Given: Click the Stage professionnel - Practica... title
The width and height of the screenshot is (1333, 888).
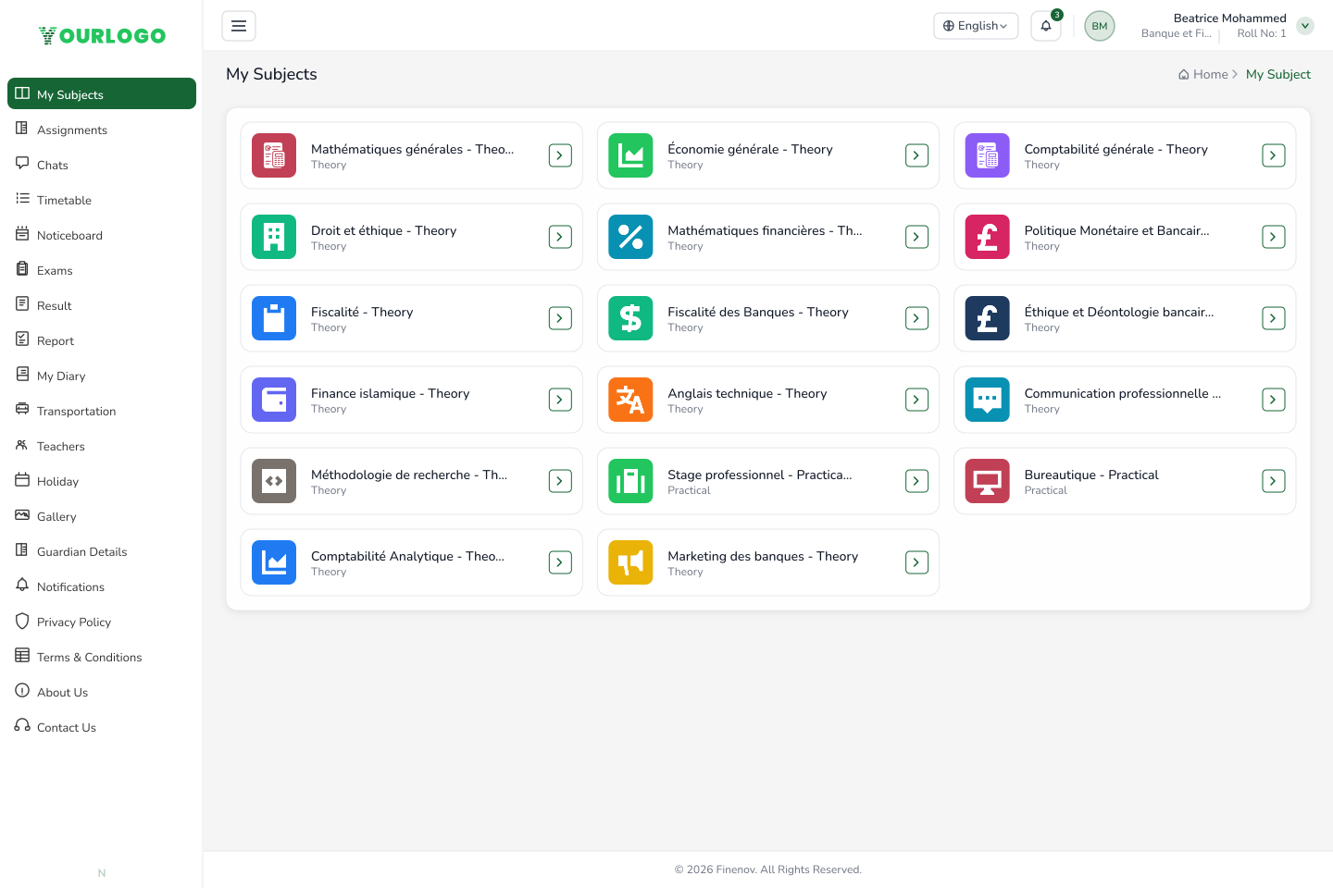Looking at the screenshot, I should pos(760,475).
